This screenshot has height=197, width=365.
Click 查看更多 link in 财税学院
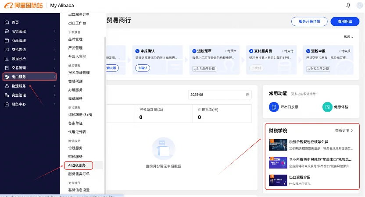coord(344,130)
